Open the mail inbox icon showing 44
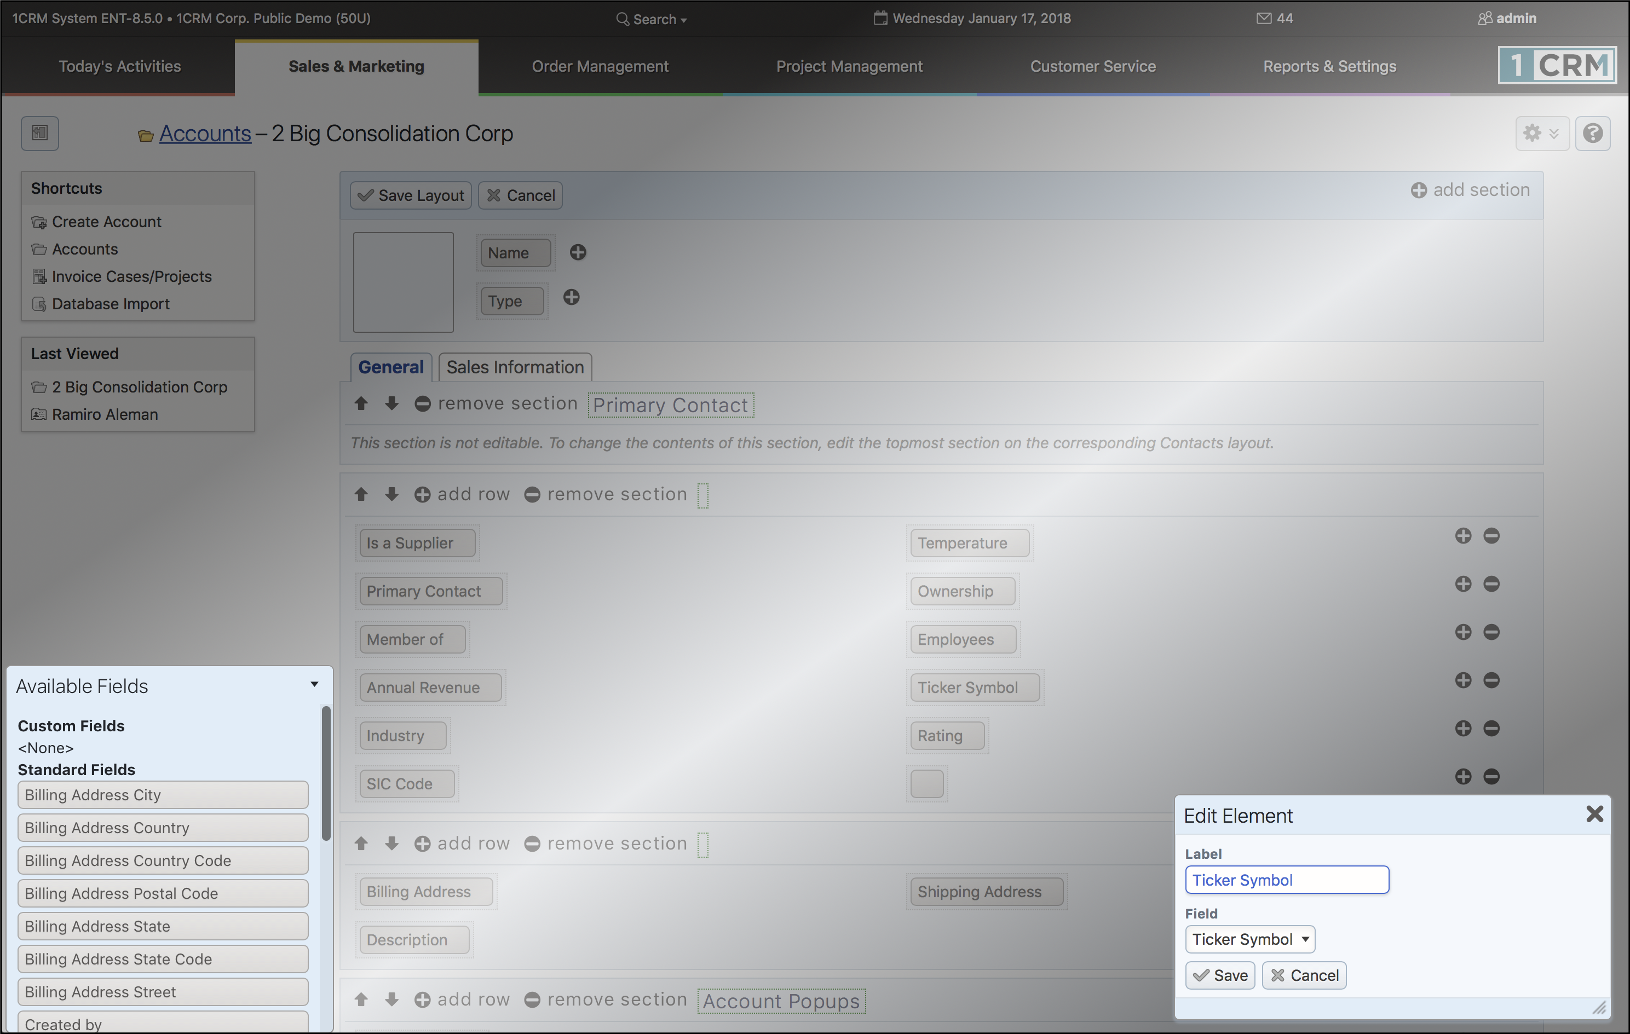The height and width of the screenshot is (1034, 1630). click(x=1263, y=18)
